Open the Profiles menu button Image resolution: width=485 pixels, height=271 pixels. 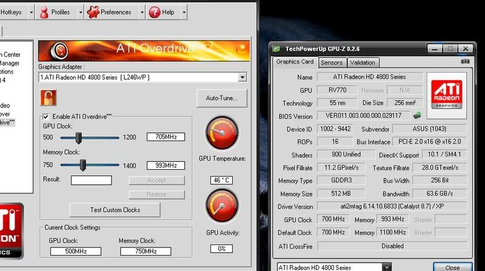tap(57, 12)
